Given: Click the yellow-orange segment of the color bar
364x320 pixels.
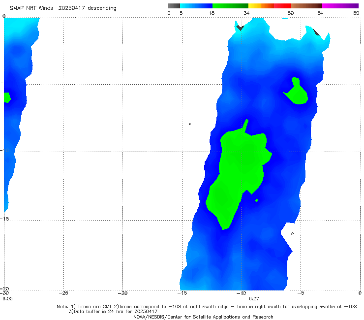Looking at the screenshot, I should 261,6.
